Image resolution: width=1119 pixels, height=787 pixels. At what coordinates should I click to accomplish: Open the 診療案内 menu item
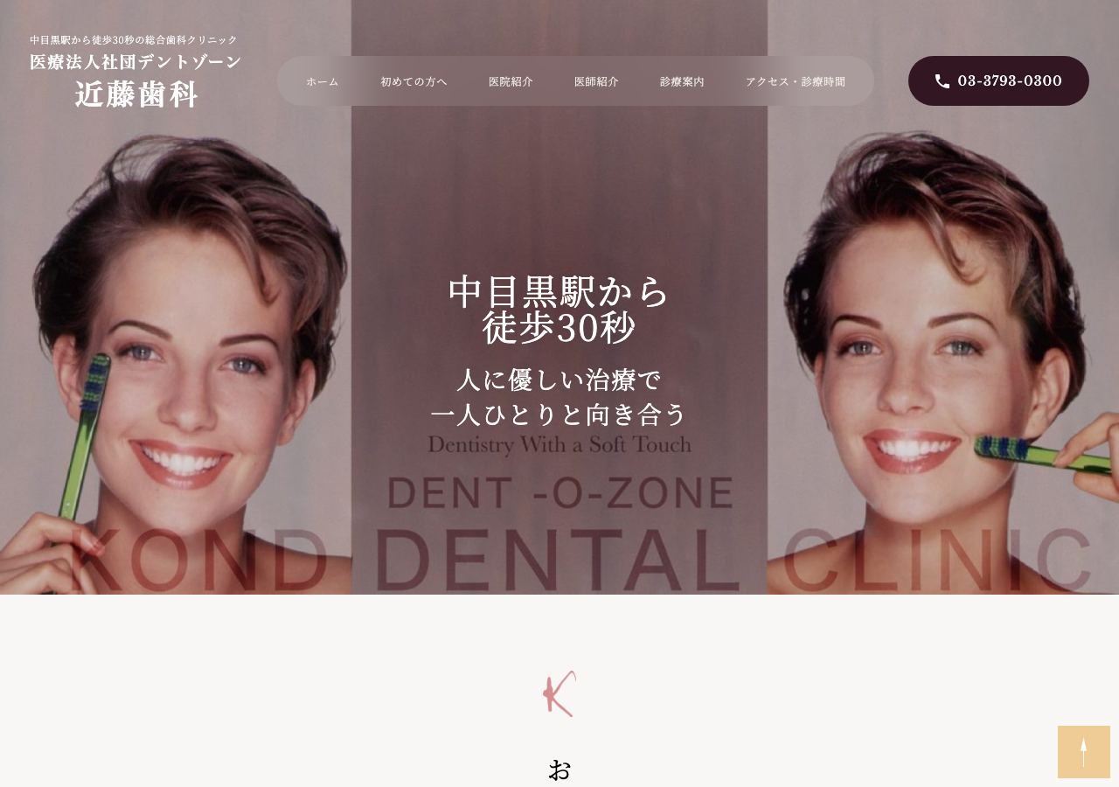point(682,81)
